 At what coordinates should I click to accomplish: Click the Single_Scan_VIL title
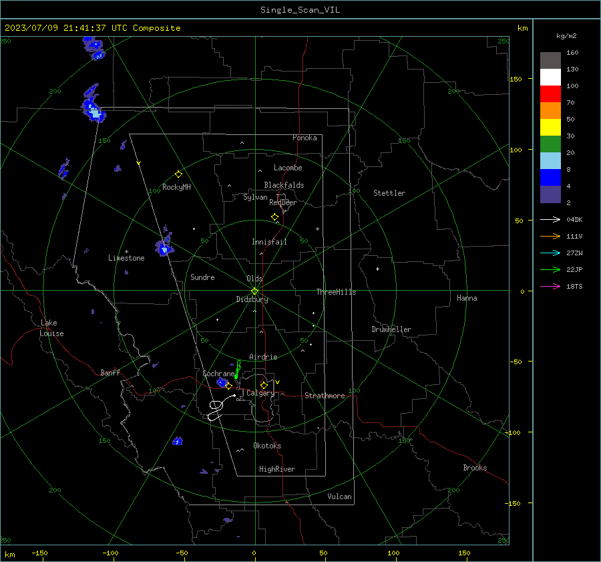click(300, 10)
